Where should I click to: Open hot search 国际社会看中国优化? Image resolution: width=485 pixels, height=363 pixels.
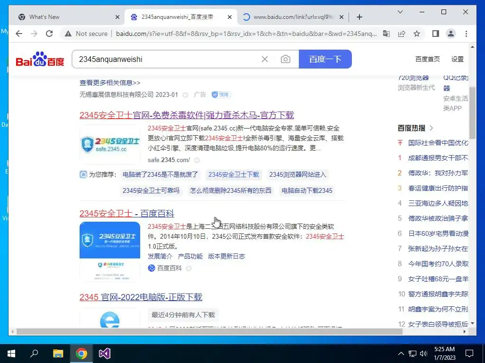pos(438,143)
